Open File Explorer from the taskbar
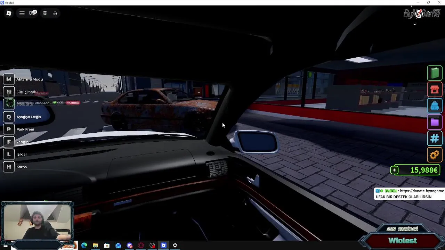 coord(95,245)
